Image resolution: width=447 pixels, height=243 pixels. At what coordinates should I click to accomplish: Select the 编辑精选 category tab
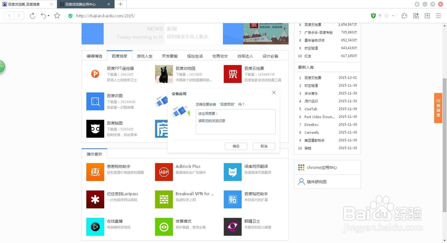click(x=94, y=56)
